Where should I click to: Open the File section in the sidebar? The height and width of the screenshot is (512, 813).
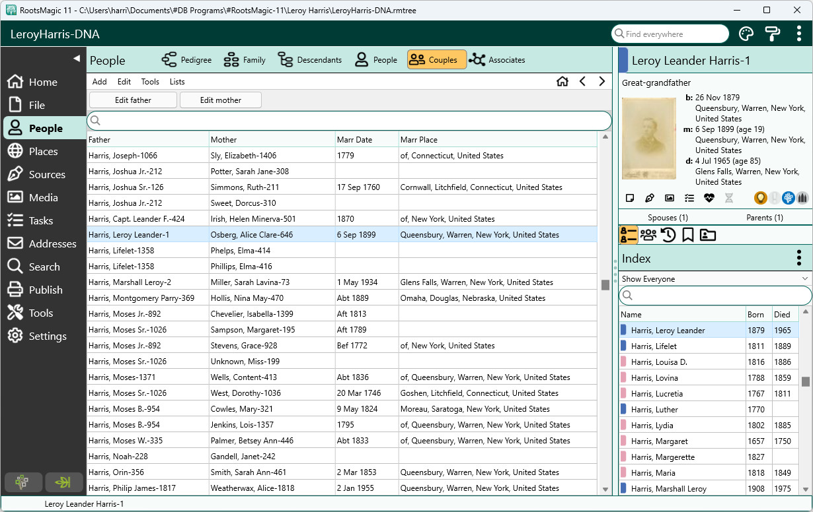pyautogui.click(x=43, y=105)
